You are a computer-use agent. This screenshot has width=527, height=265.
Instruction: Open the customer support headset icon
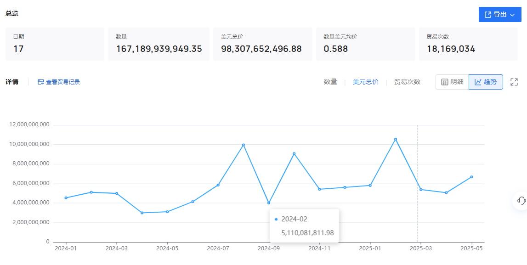[521, 200]
